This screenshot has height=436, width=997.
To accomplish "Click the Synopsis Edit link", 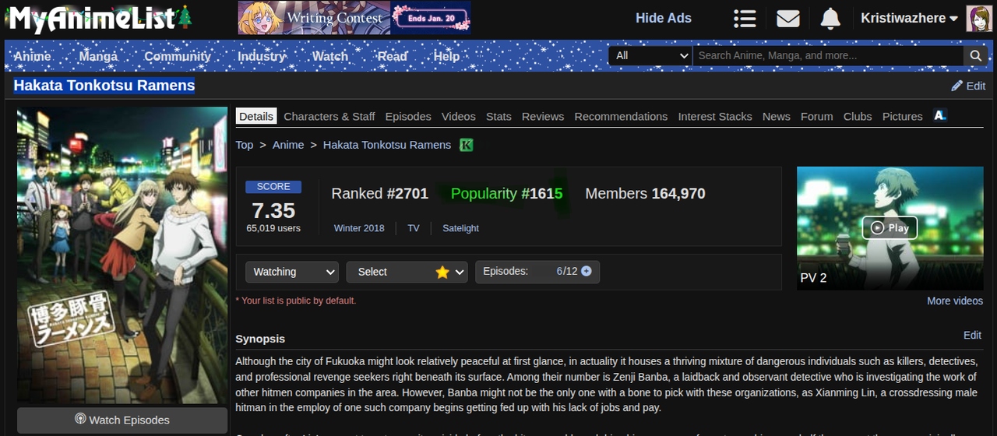I will point(972,335).
